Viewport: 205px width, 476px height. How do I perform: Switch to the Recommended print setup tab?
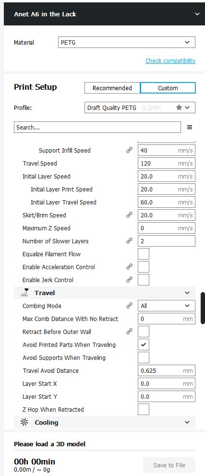(112, 88)
